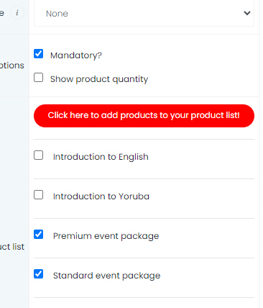Uncheck the Mandatory? checkbox
Image resolution: width=263 pixels, height=308 pixels.
pyautogui.click(x=38, y=54)
